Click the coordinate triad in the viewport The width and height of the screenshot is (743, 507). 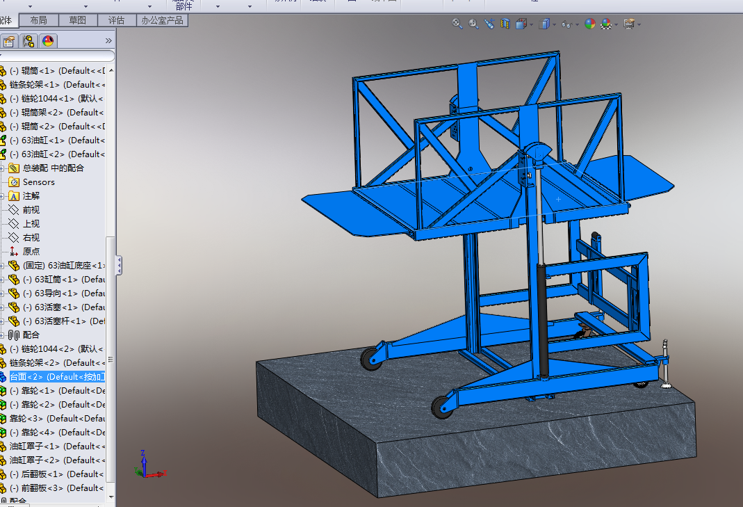(x=149, y=465)
